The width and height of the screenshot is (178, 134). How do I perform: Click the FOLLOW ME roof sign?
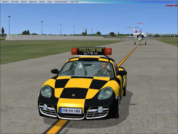point(91,52)
